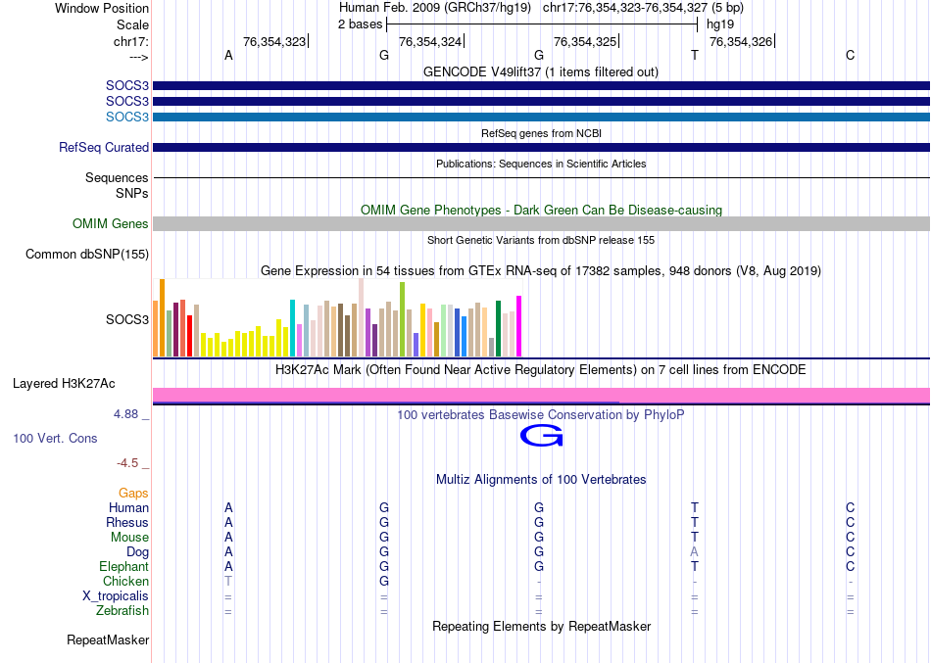Click the hg19 label beside scale bar
Image resolution: width=931 pixels, height=663 pixels.
(720, 24)
